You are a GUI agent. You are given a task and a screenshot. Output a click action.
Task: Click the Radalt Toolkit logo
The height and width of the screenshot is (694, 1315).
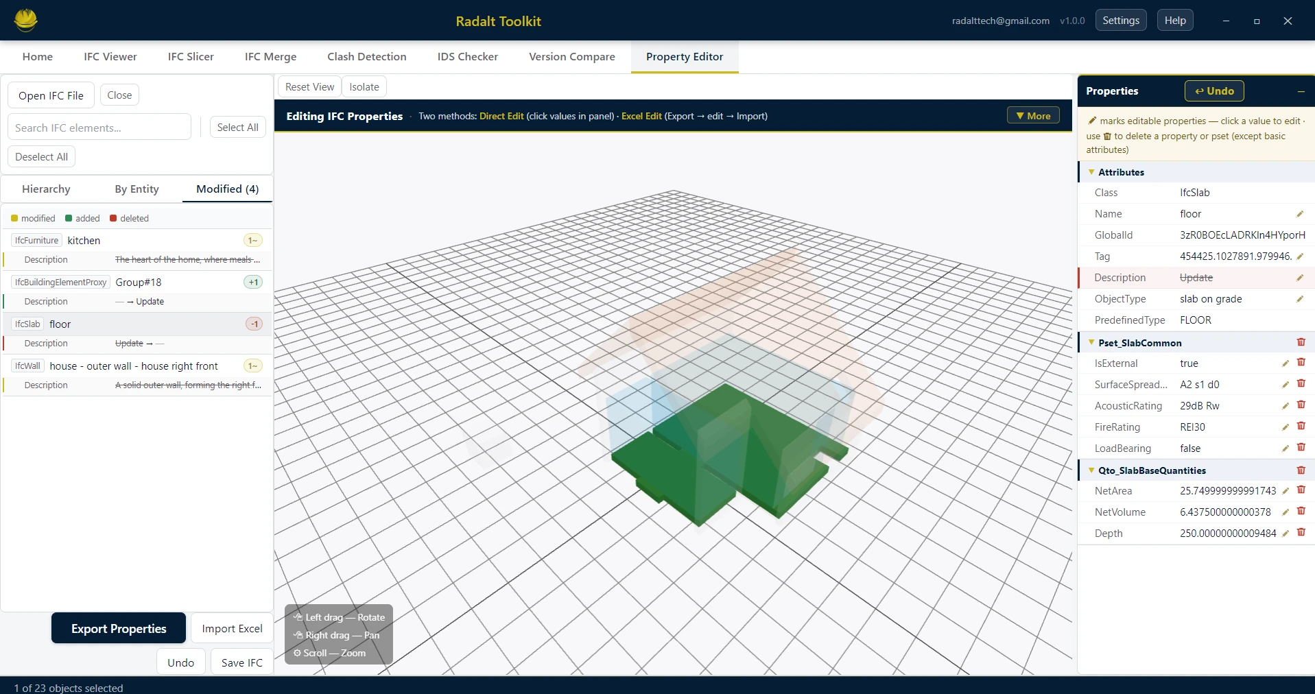click(x=26, y=20)
